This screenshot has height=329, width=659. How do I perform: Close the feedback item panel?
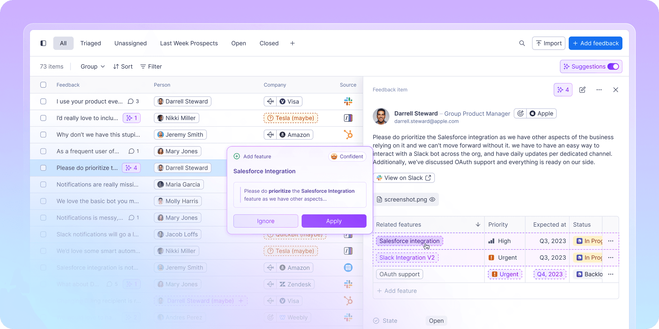point(616,90)
